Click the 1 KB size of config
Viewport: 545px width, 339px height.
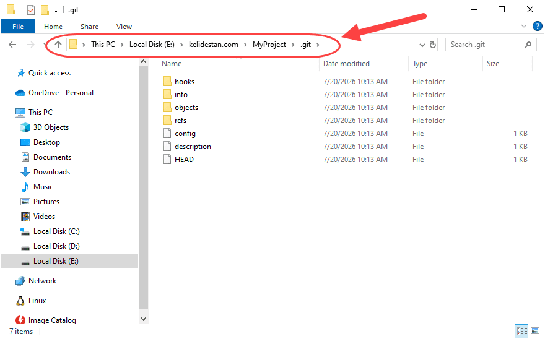tap(520, 134)
